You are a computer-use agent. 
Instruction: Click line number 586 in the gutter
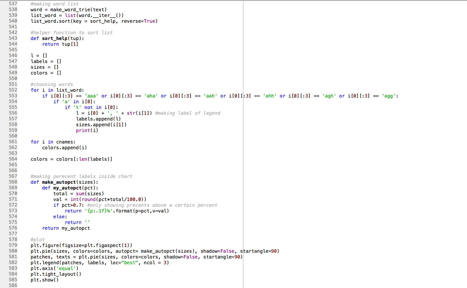(13, 285)
